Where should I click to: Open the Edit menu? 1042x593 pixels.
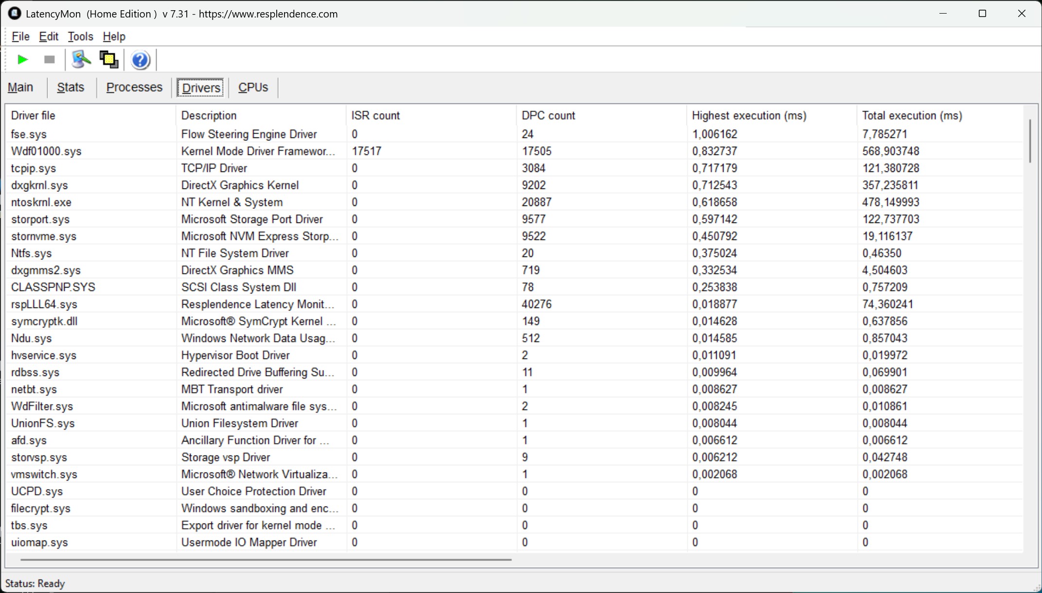tap(49, 36)
